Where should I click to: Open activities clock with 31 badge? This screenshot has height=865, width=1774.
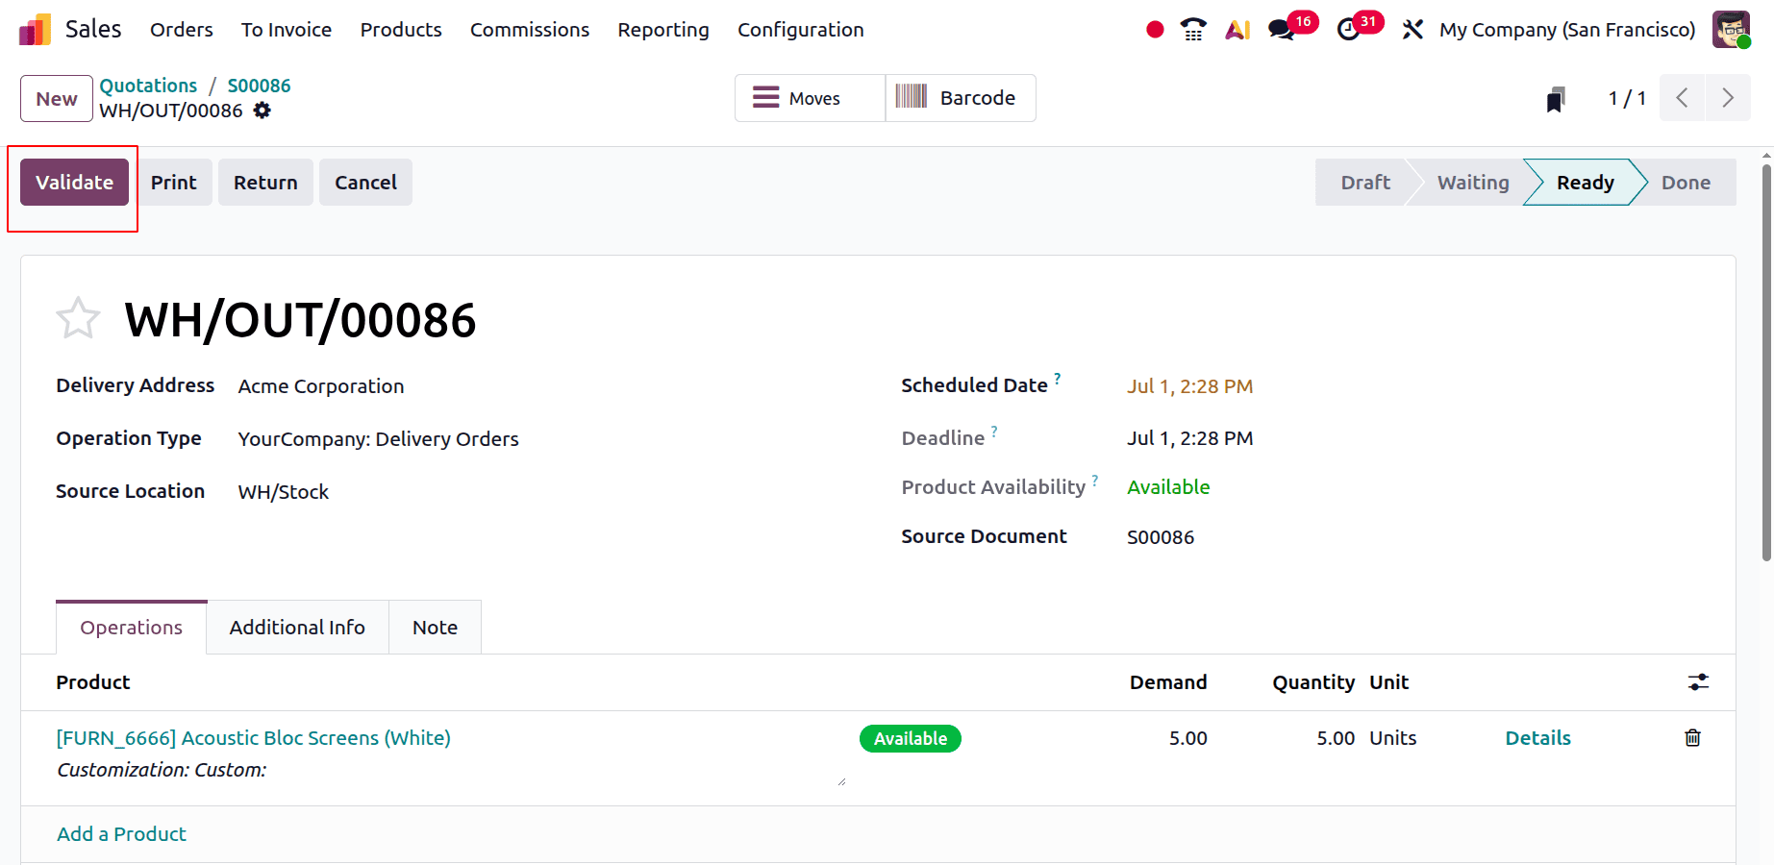tap(1359, 27)
